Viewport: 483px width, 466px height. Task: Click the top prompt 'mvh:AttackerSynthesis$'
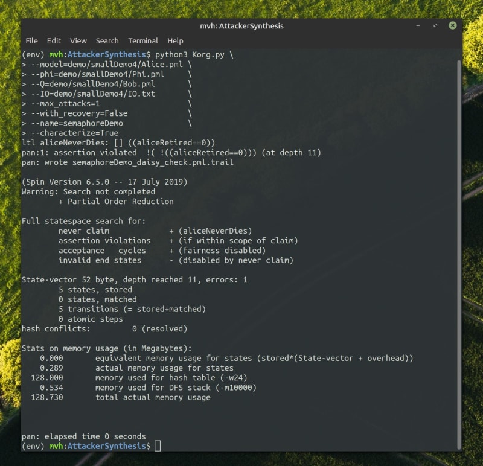pos(100,55)
